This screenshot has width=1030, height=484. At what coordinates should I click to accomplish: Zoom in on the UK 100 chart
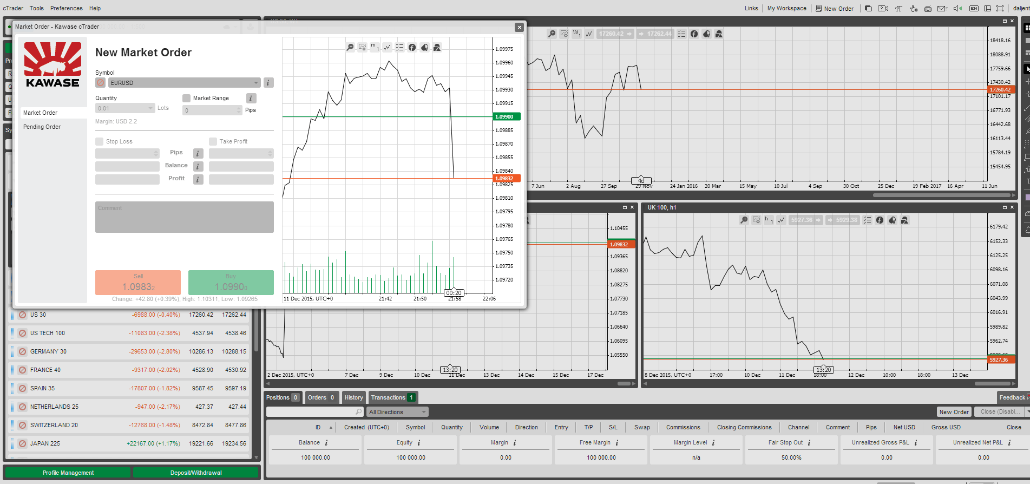coord(744,220)
